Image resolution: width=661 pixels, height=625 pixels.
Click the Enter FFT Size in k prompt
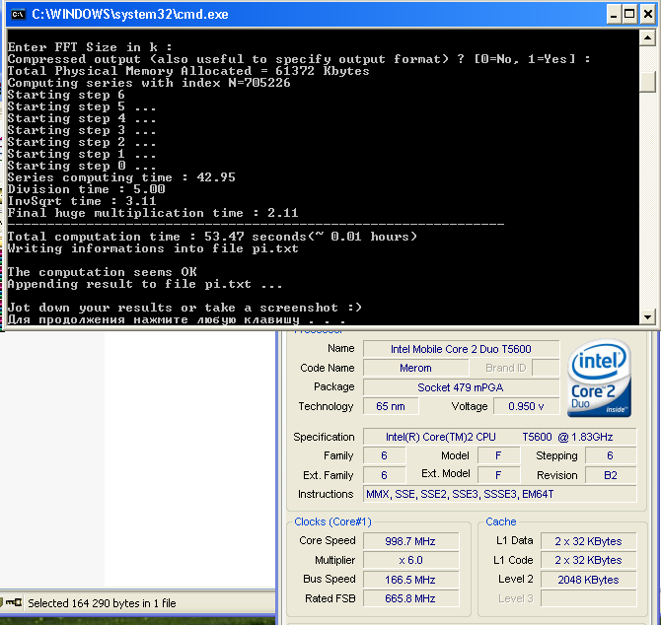coord(90,47)
